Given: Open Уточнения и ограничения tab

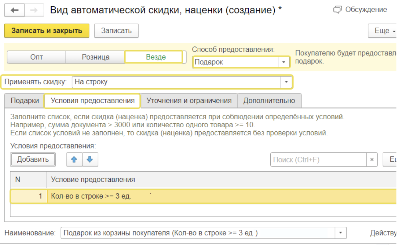Looking at the screenshot, I should coord(189,101).
